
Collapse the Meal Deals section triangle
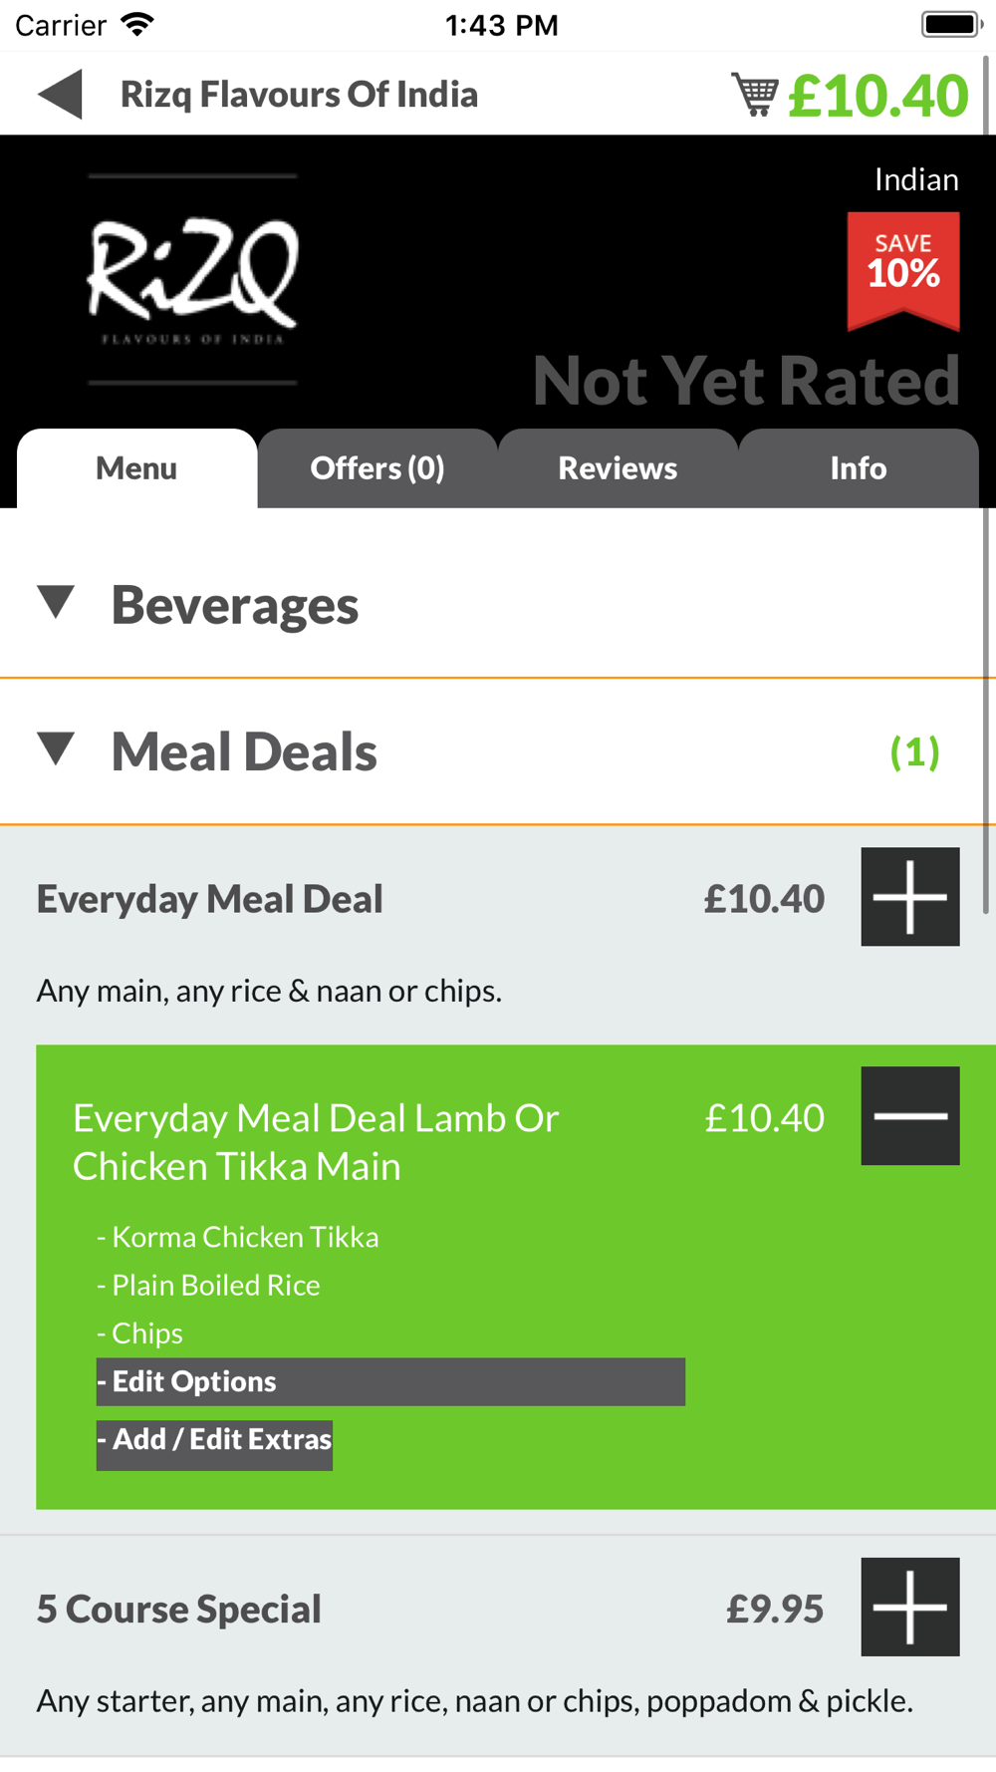(x=56, y=749)
